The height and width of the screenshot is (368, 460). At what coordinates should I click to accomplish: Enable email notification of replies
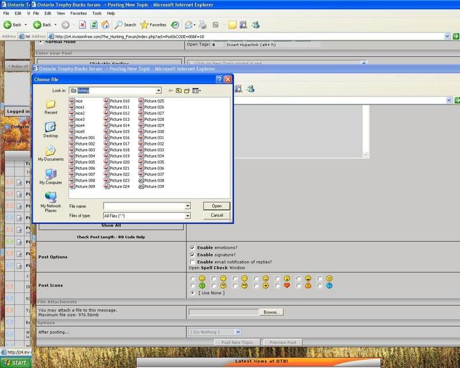193,262
